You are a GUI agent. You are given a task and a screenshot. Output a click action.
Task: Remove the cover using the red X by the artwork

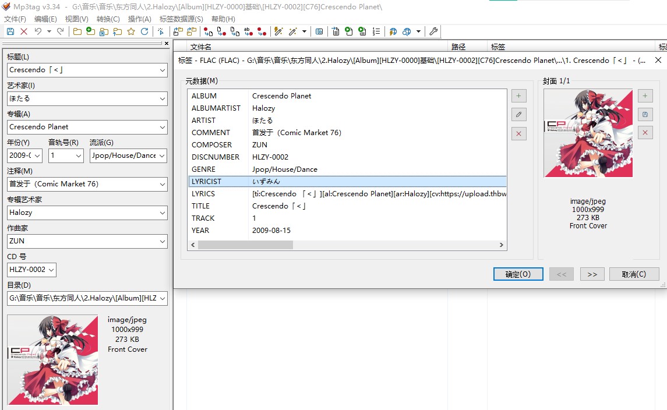[x=645, y=133]
